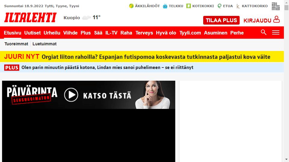Open the Sää weather section

tap(98, 33)
